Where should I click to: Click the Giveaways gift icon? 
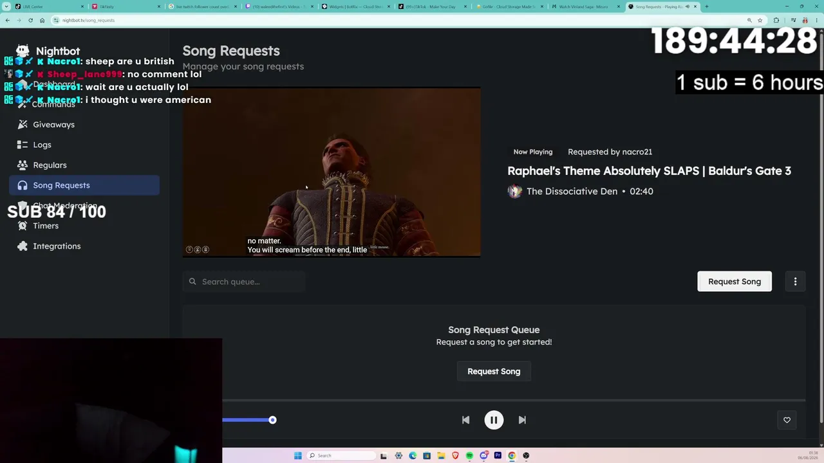[23, 124]
